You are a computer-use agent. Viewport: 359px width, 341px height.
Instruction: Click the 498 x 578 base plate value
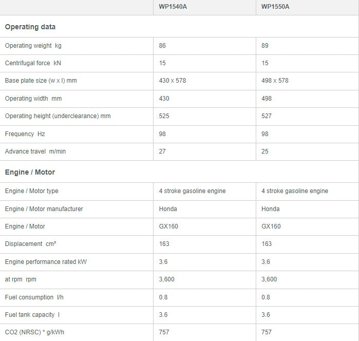click(275, 81)
